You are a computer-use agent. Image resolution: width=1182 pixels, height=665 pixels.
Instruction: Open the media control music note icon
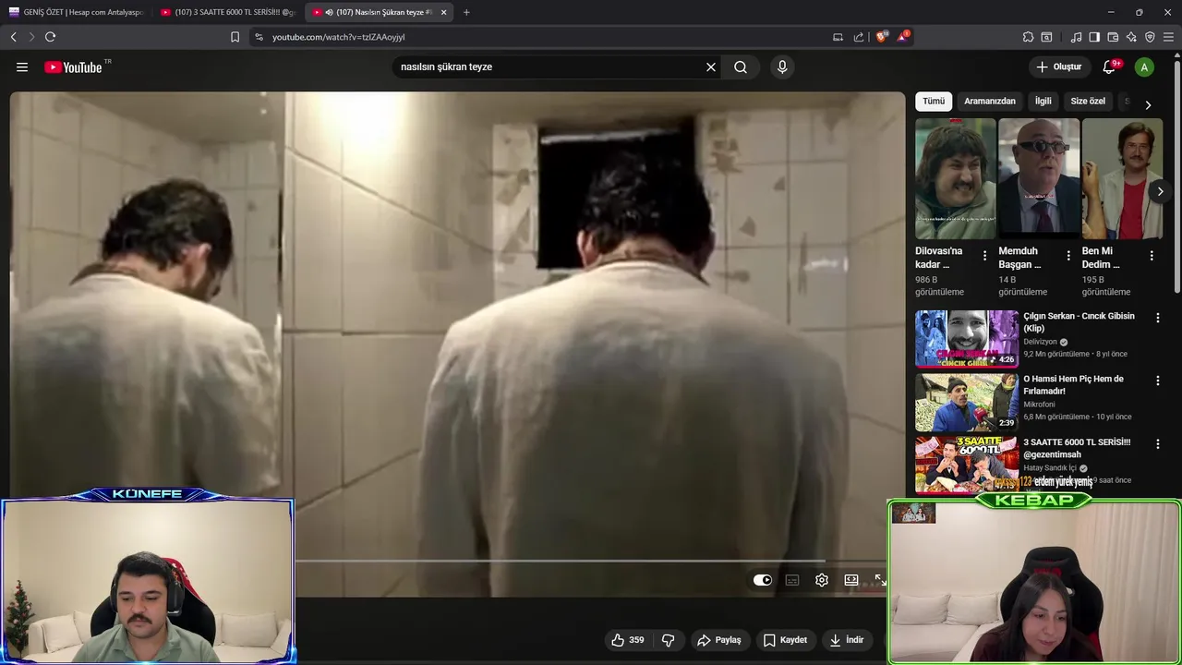point(1076,37)
